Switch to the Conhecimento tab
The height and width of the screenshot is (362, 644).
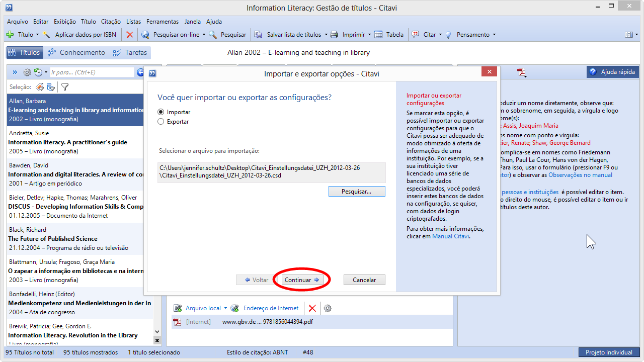(x=76, y=52)
